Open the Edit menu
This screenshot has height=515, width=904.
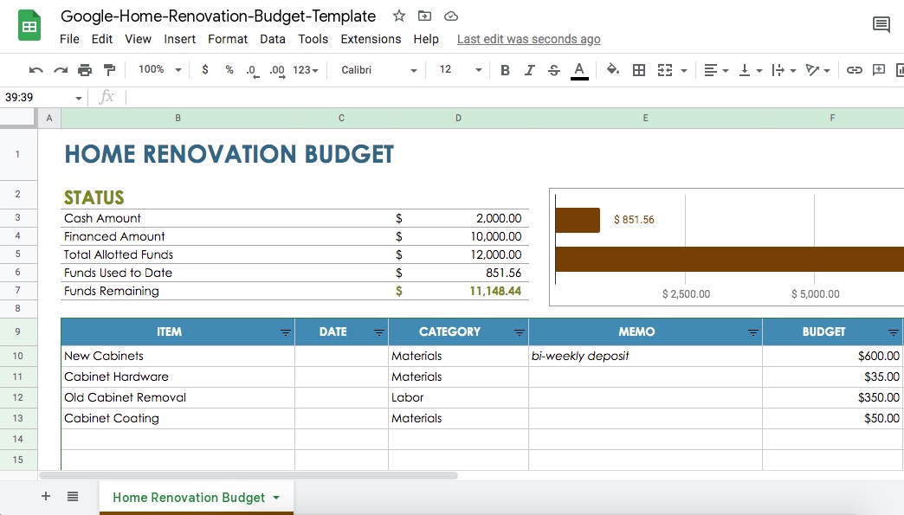click(102, 39)
